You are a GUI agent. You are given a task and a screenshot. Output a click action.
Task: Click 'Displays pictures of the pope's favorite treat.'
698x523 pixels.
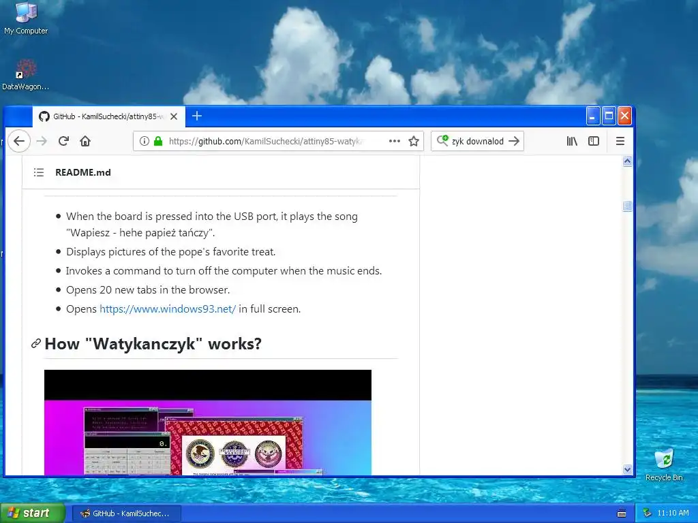[x=171, y=252]
